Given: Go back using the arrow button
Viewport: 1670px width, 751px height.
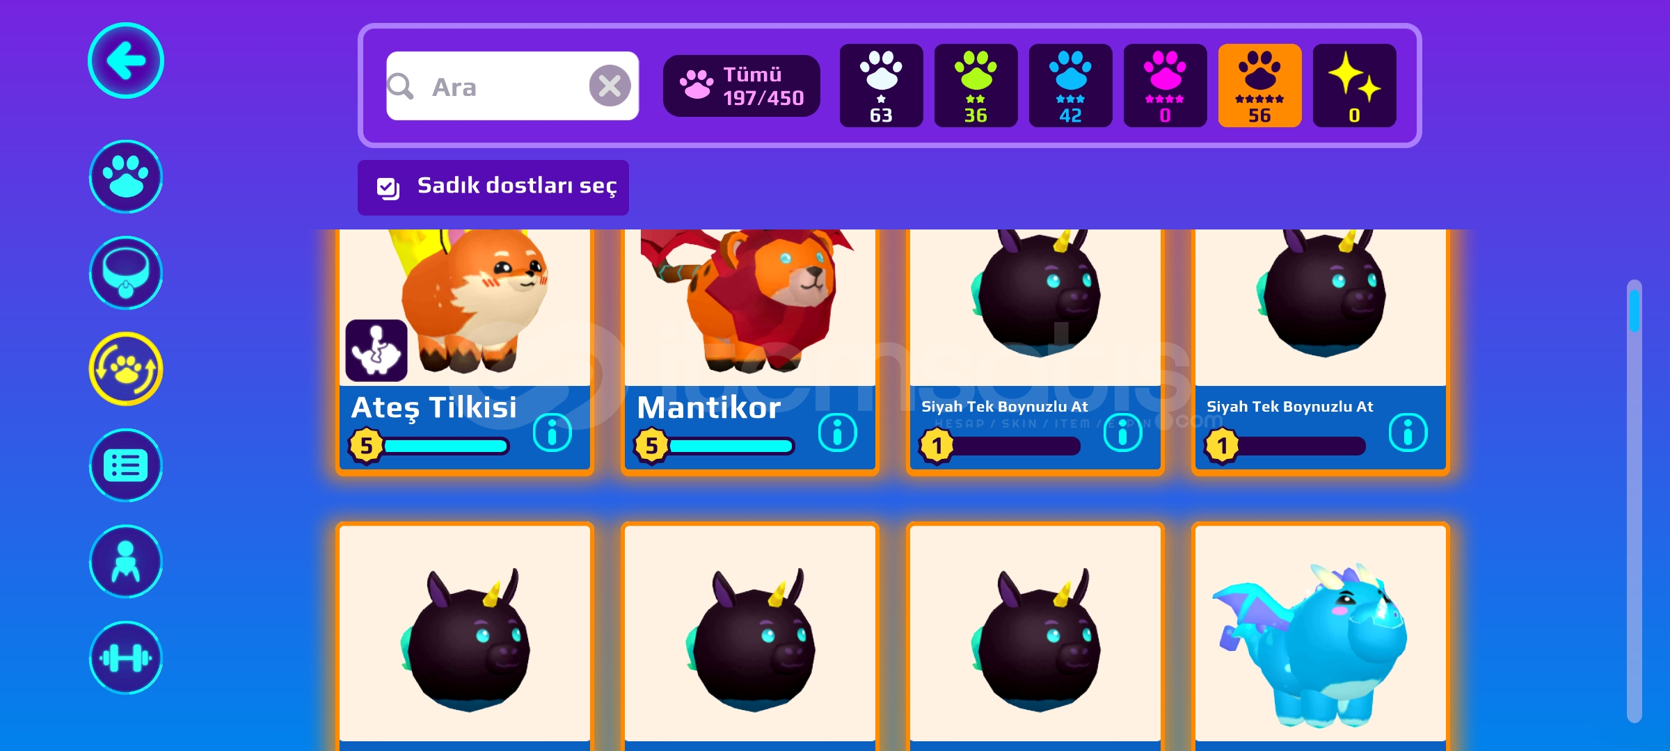Looking at the screenshot, I should point(126,61).
